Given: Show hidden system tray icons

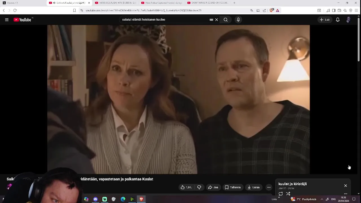Looking at the screenshot, I should [x=322, y=199].
